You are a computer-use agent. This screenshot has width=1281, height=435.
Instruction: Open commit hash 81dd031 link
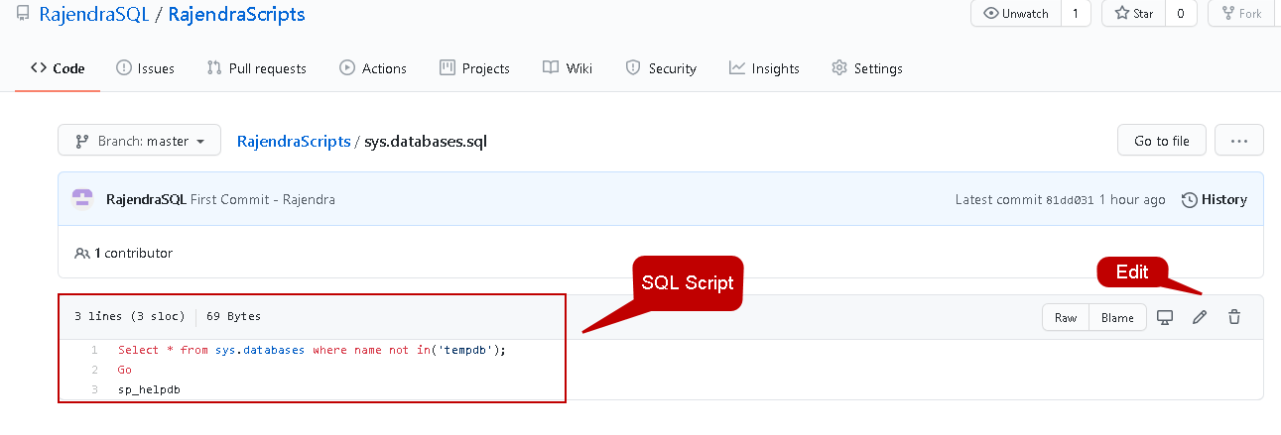[x=1070, y=200]
